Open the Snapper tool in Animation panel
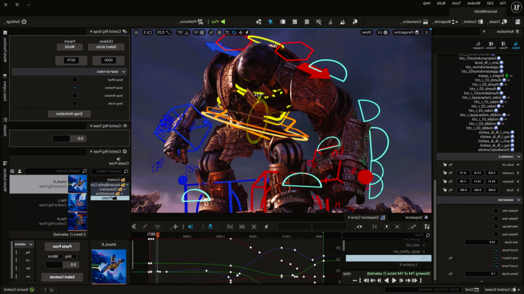524x294 pixels. pos(478,45)
